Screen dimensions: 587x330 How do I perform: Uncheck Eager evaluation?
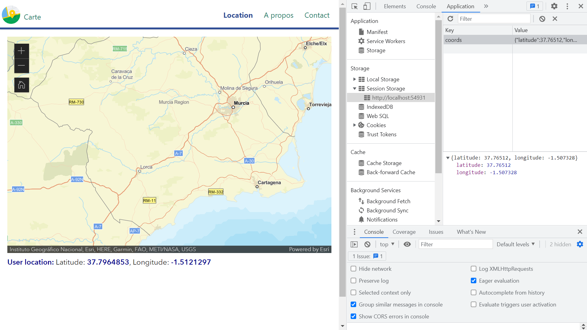tap(474, 280)
